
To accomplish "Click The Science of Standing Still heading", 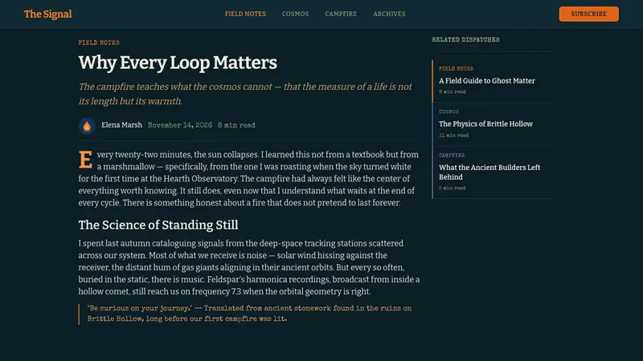I will tap(158, 225).
